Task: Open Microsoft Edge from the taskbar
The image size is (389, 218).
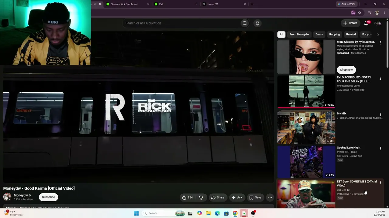Action: pyautogui.click(x=217, y=213)
